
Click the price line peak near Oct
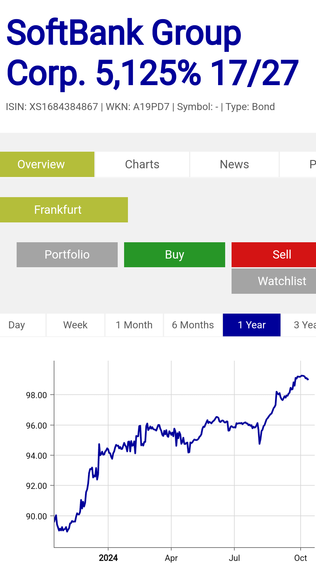(x=302, y=376)
